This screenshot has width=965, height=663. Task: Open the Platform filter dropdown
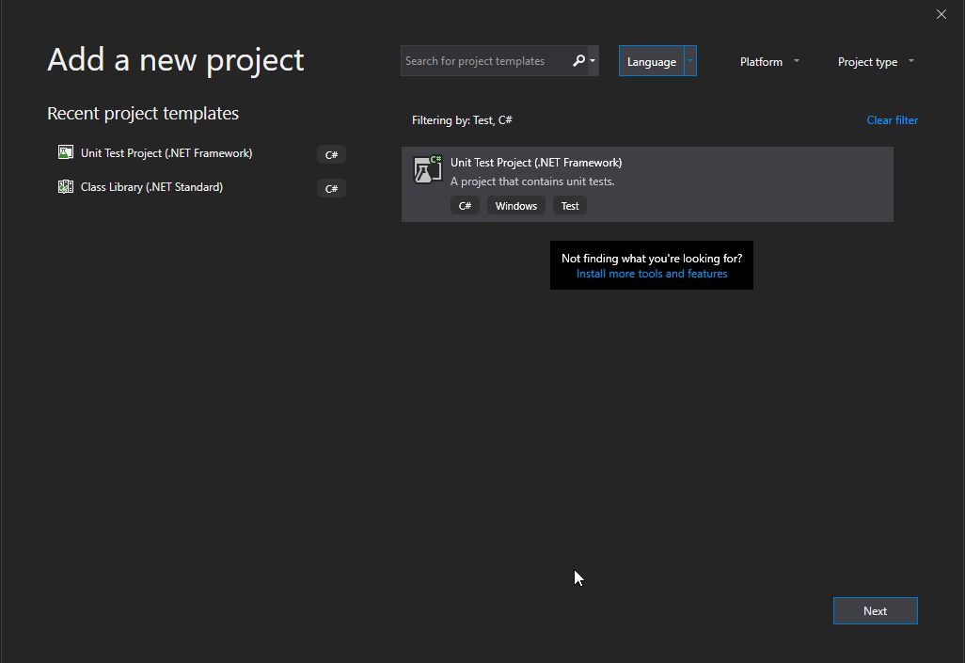(768, 60)
